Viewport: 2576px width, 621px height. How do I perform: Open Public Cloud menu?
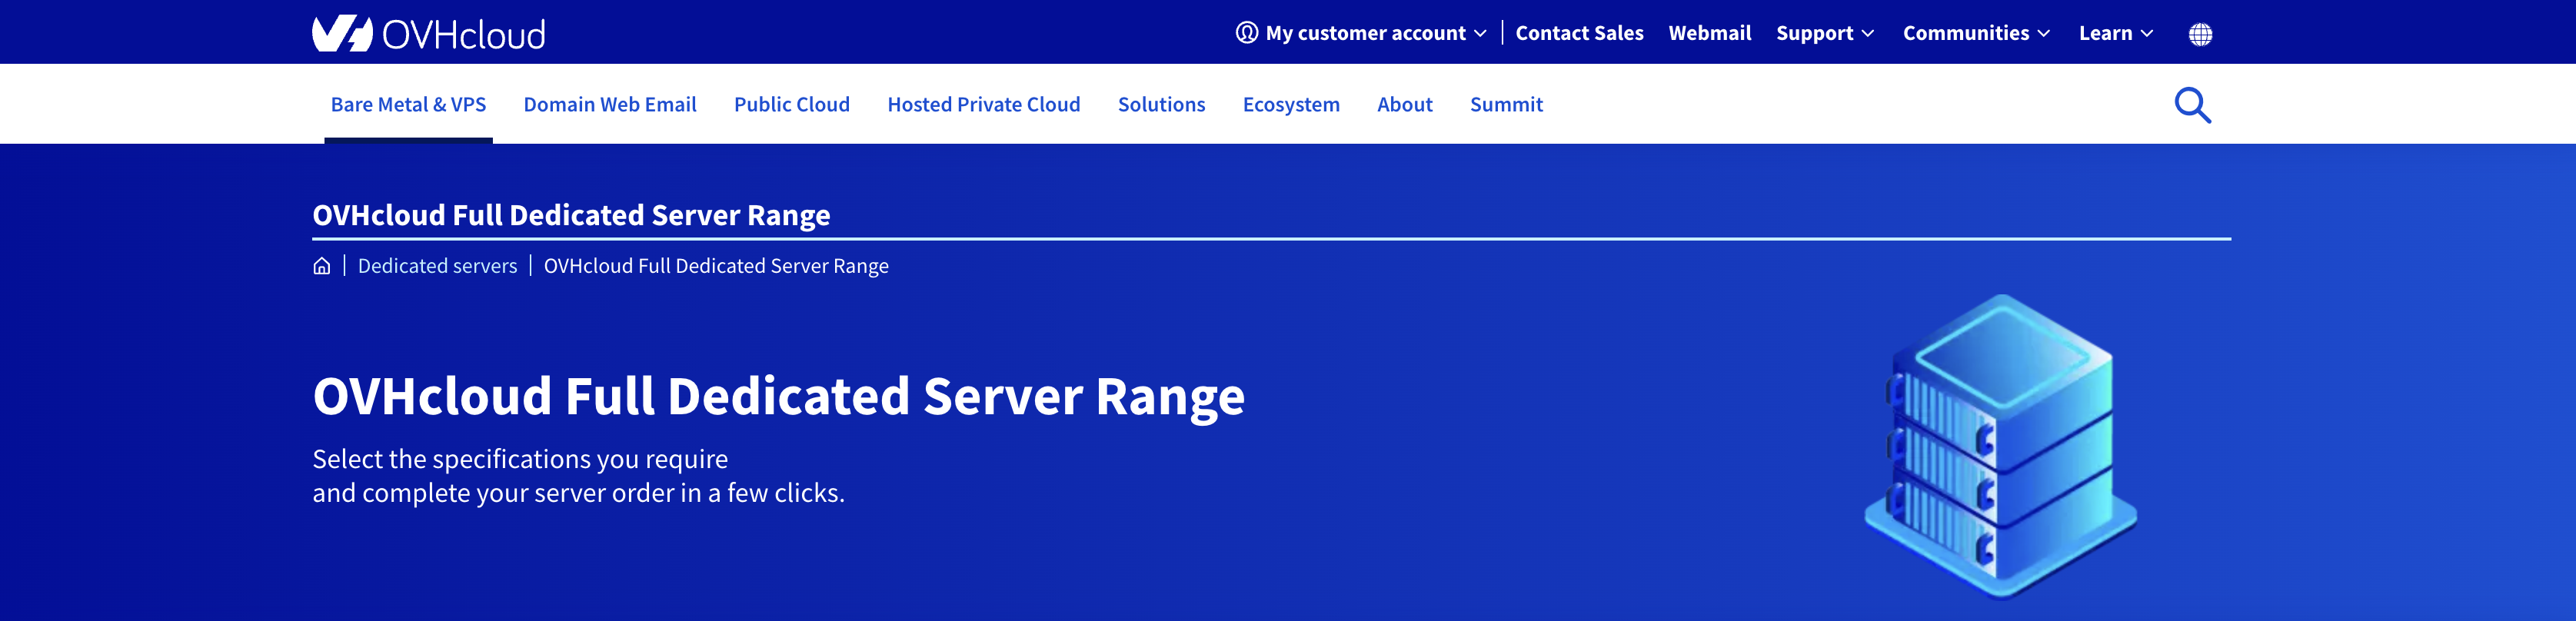(x=791, y=104)
